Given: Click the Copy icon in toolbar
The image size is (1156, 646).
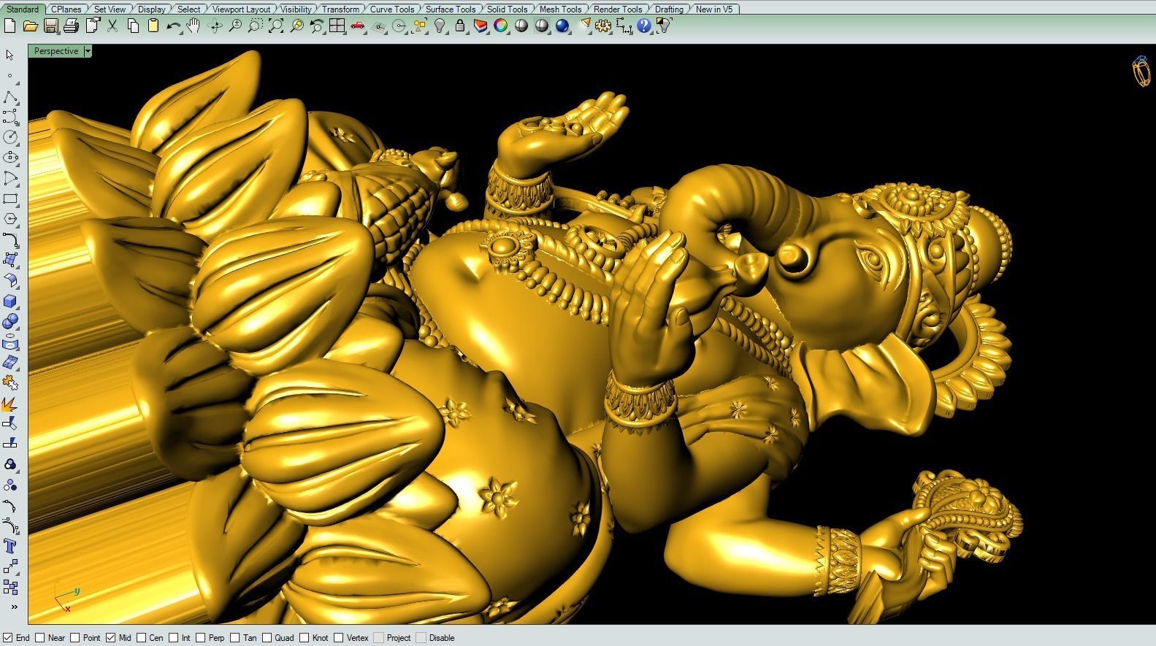Looking at the screenshot, I should (x=133, y=26).
